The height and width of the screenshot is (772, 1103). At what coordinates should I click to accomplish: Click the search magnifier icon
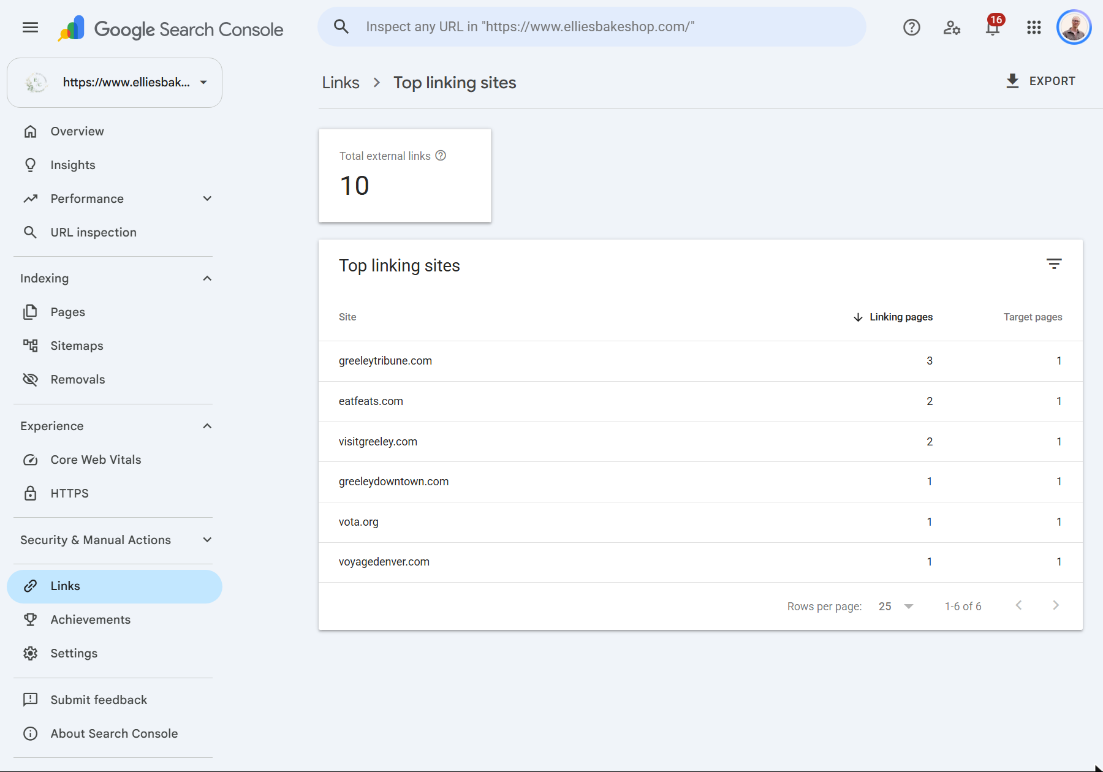[341, 26]
